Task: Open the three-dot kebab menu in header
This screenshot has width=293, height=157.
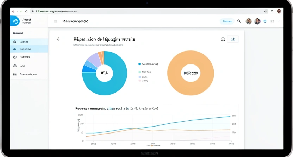Action: [x=279, y=21]
